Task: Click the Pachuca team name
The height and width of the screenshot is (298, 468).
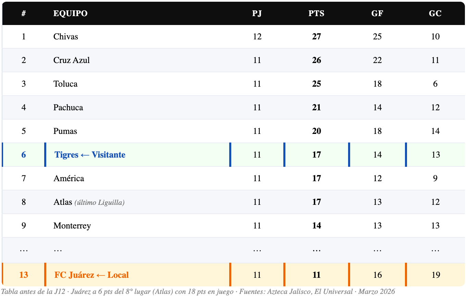Action: (68, 108)
